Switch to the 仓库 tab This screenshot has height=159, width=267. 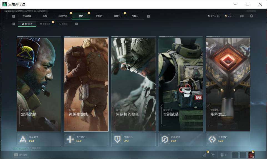(45, 16)
